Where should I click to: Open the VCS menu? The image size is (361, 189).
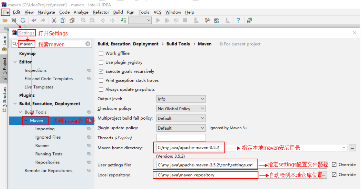point(158,12)
